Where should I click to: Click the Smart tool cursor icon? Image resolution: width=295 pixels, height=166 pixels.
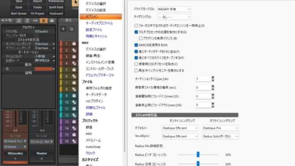(x=75, y=3)
